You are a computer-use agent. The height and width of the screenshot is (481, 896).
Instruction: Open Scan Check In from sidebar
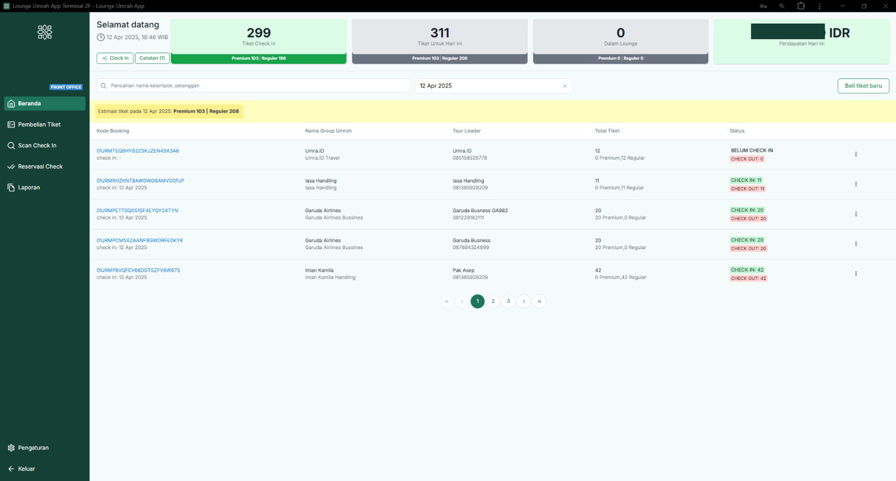[37, 146]
